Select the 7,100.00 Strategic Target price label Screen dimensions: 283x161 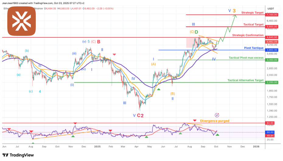pyautogui.click(x=272, y=15)
